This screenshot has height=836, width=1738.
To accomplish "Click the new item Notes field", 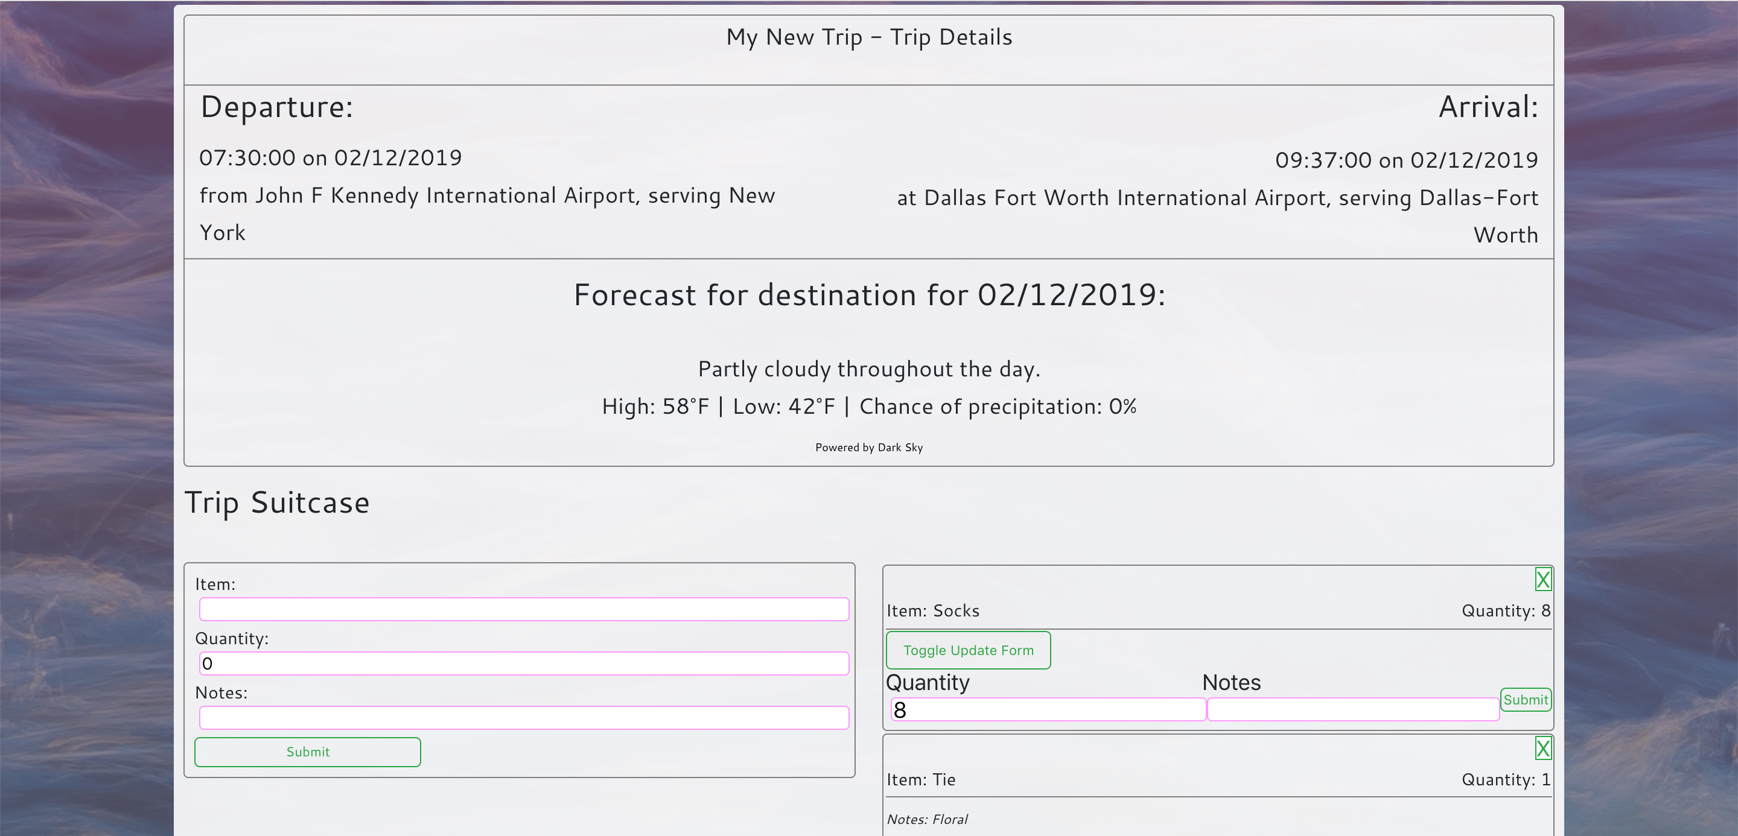I will tap(524, 718).
